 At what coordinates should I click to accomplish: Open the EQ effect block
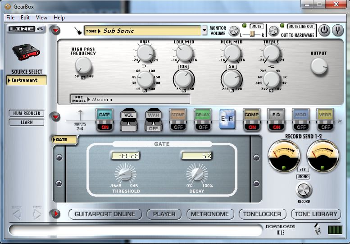276,115
